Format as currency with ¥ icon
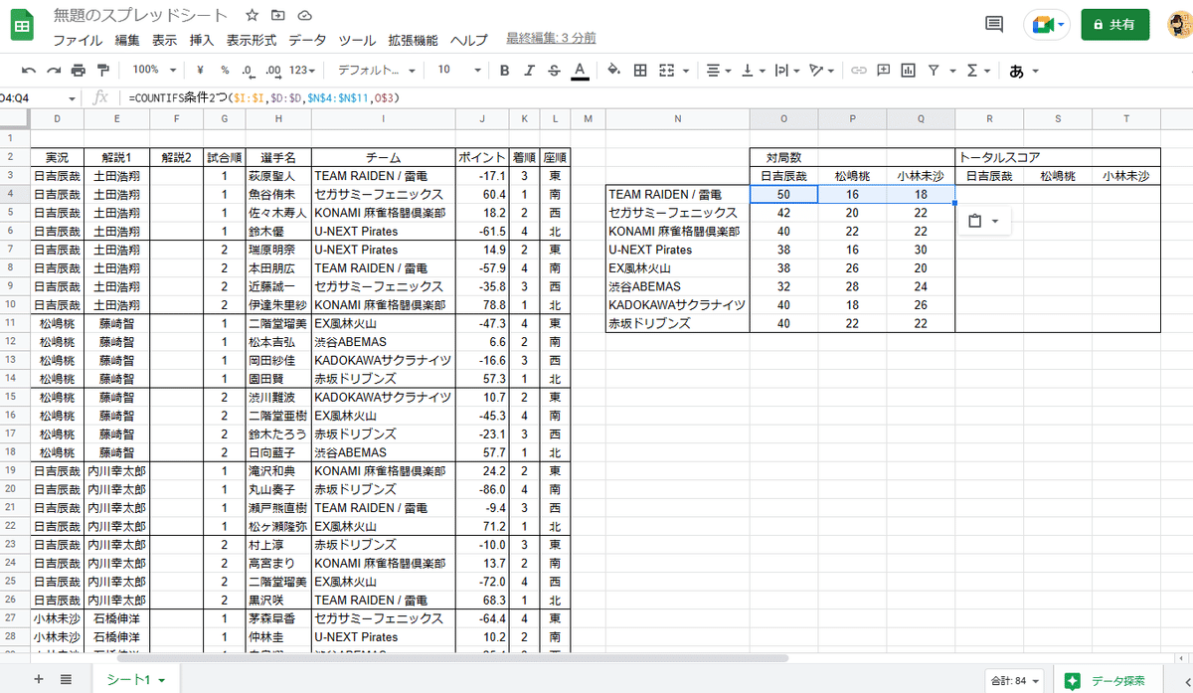This screenshot has height=693, width=1193. pos(200,71)
